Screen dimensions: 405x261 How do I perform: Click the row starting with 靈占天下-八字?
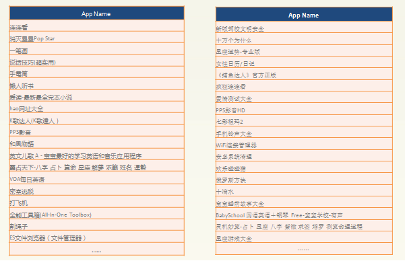click(x=96, y=165)
